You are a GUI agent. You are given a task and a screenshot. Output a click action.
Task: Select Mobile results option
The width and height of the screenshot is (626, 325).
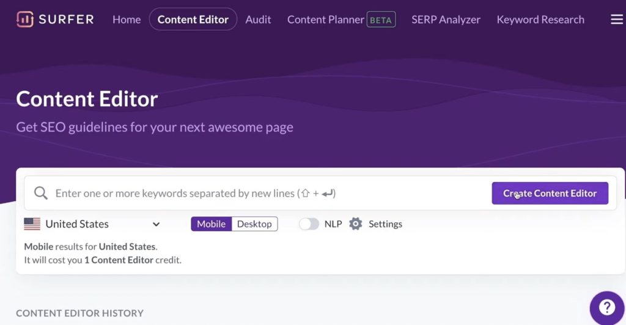click(211, 224)
